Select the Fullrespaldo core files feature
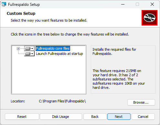This screenshot has width=160, height=125. point(53,48)
